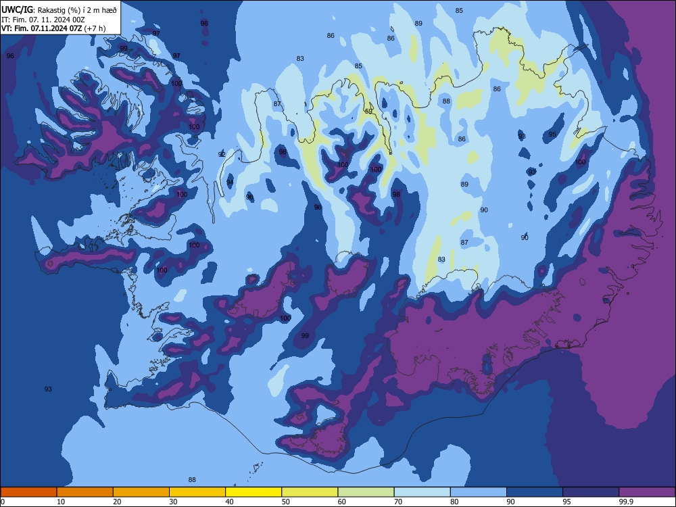The image size is (676, 507).
Task: Pick the 60–70% pale green legend swatch
Action: pyautogui.click(x=366, y=492)
